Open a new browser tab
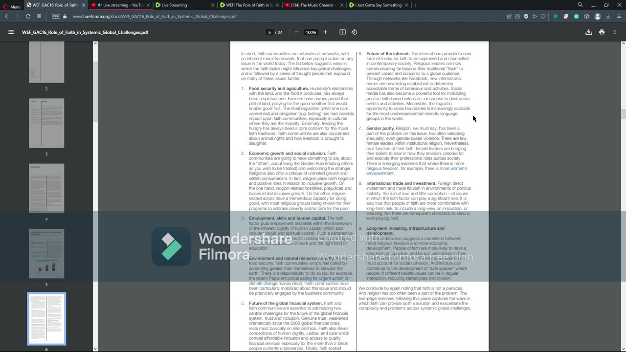 (416, 5)
